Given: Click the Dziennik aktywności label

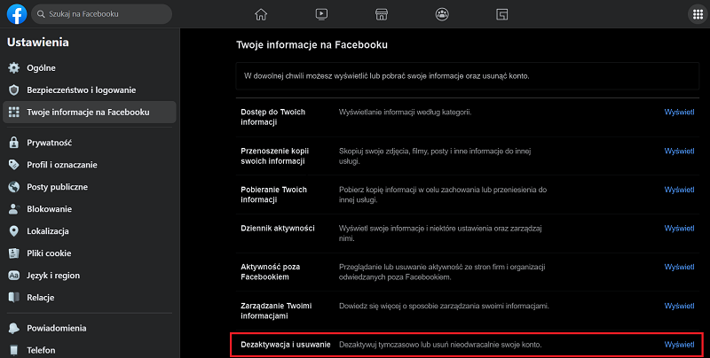Looking at the screenshot, I should tap(278, 229).
